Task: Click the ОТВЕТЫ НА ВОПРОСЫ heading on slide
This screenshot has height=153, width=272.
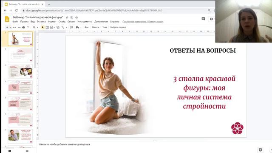Action: pyautogui.click(x=203, y=51)
